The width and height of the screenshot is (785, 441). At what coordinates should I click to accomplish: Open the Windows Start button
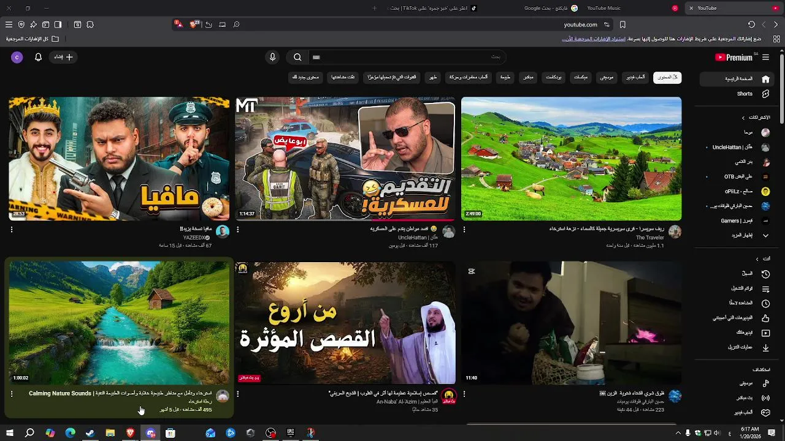[x=9, y=433]
